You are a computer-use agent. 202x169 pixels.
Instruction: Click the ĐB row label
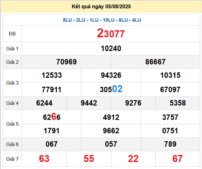12,34
